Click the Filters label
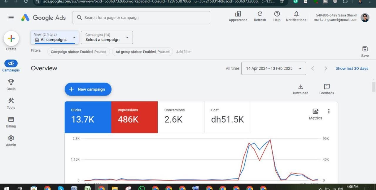376x190 pixels. 36,50
